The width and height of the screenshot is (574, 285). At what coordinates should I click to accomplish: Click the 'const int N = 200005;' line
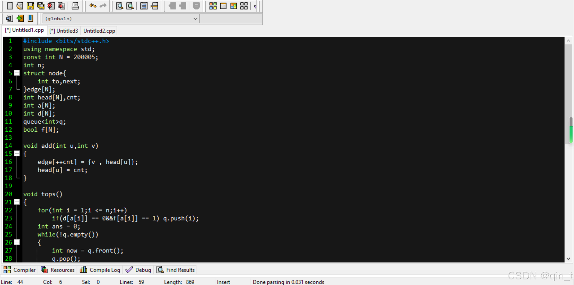coord(61,57)
